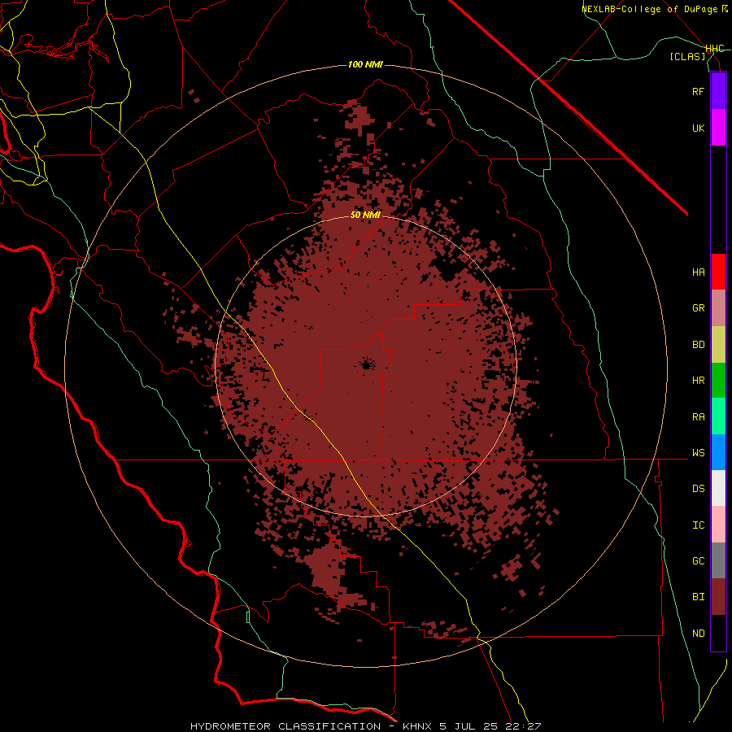This screenshot has height=732, width=732.
Task: Click the IC legend label
Action: 699,525
